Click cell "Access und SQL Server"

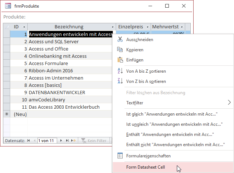point(70,41)
